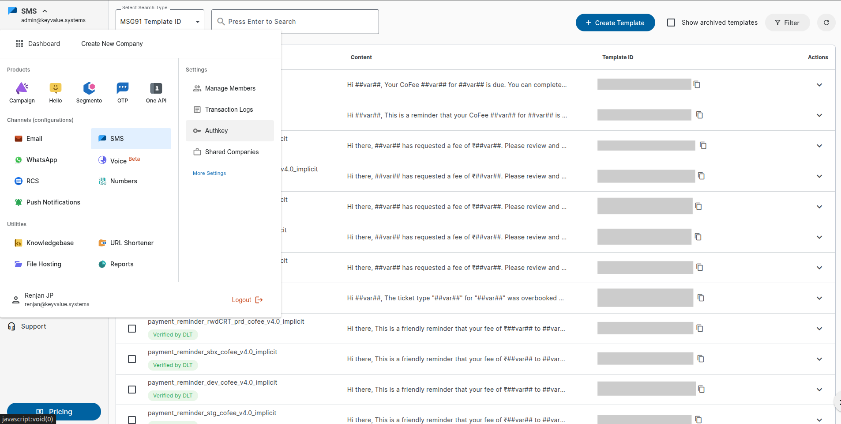Screen dimensions: 841x424
Task: Select the SMS channel entry
Action: pyautogui.click(x=131, y=139)
